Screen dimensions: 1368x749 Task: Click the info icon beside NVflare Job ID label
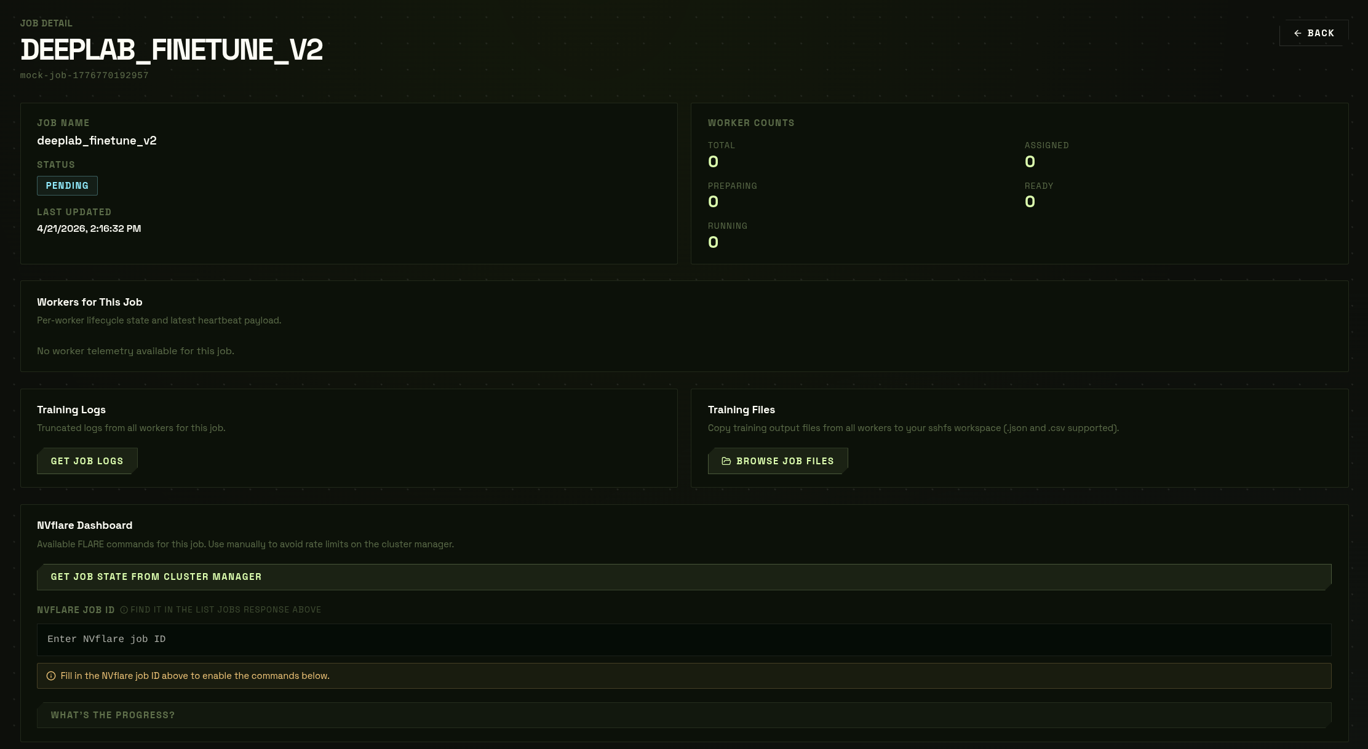click(x=124, y=610)
